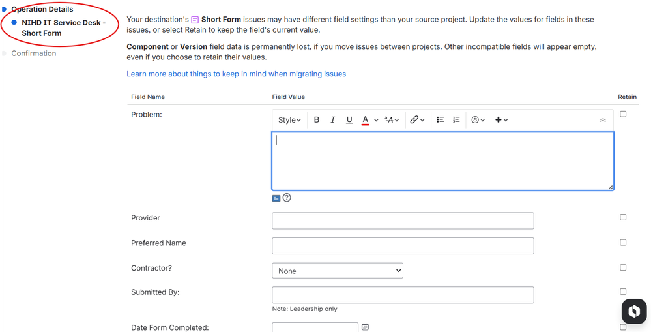Check Retain for Submitted By field

click(x=623, y=292)
